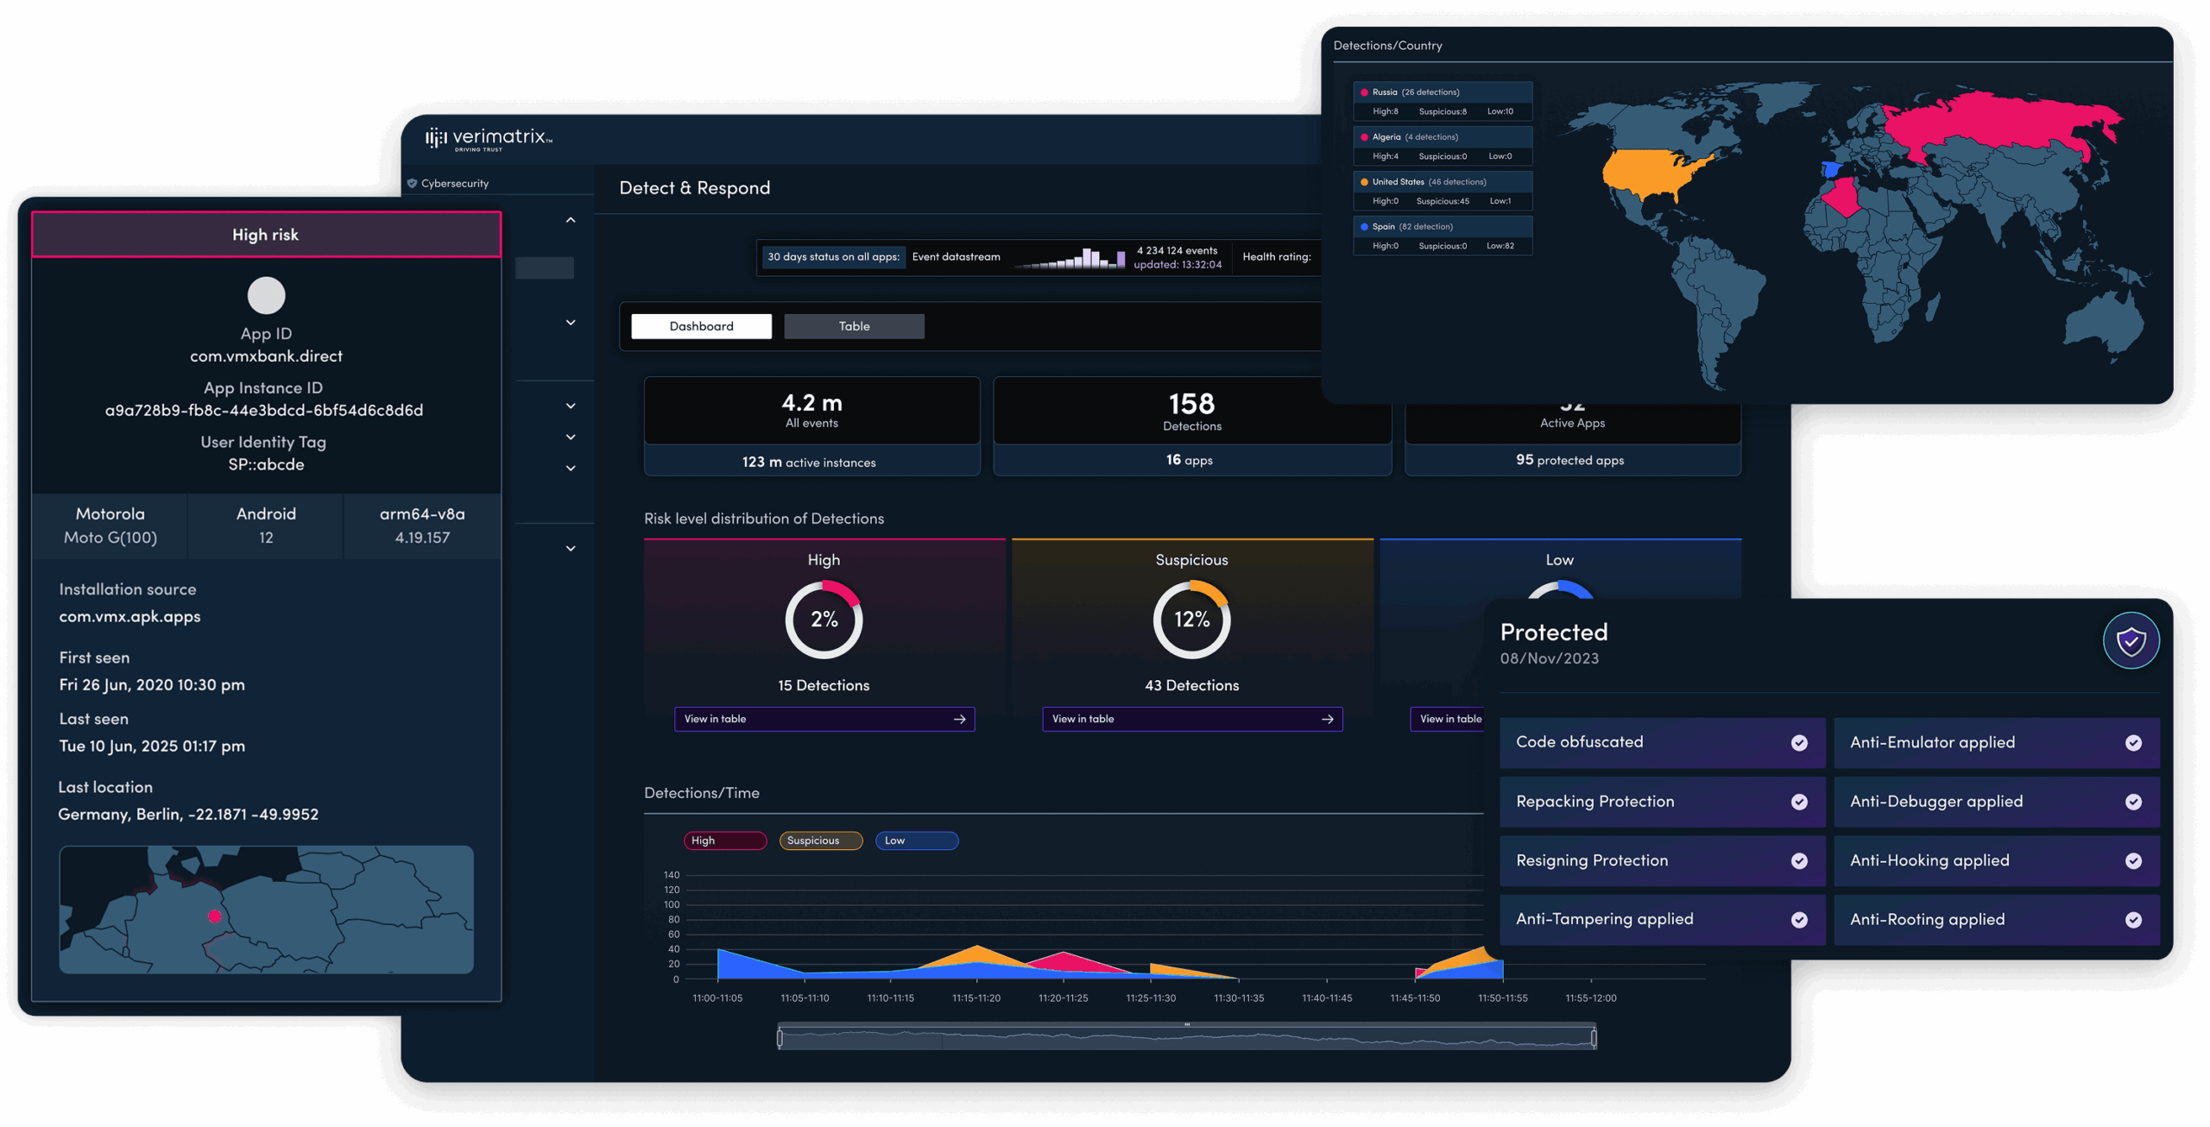Click the Low View in table button
Screen dimensions: 2210x1127
click(1449, 719)
